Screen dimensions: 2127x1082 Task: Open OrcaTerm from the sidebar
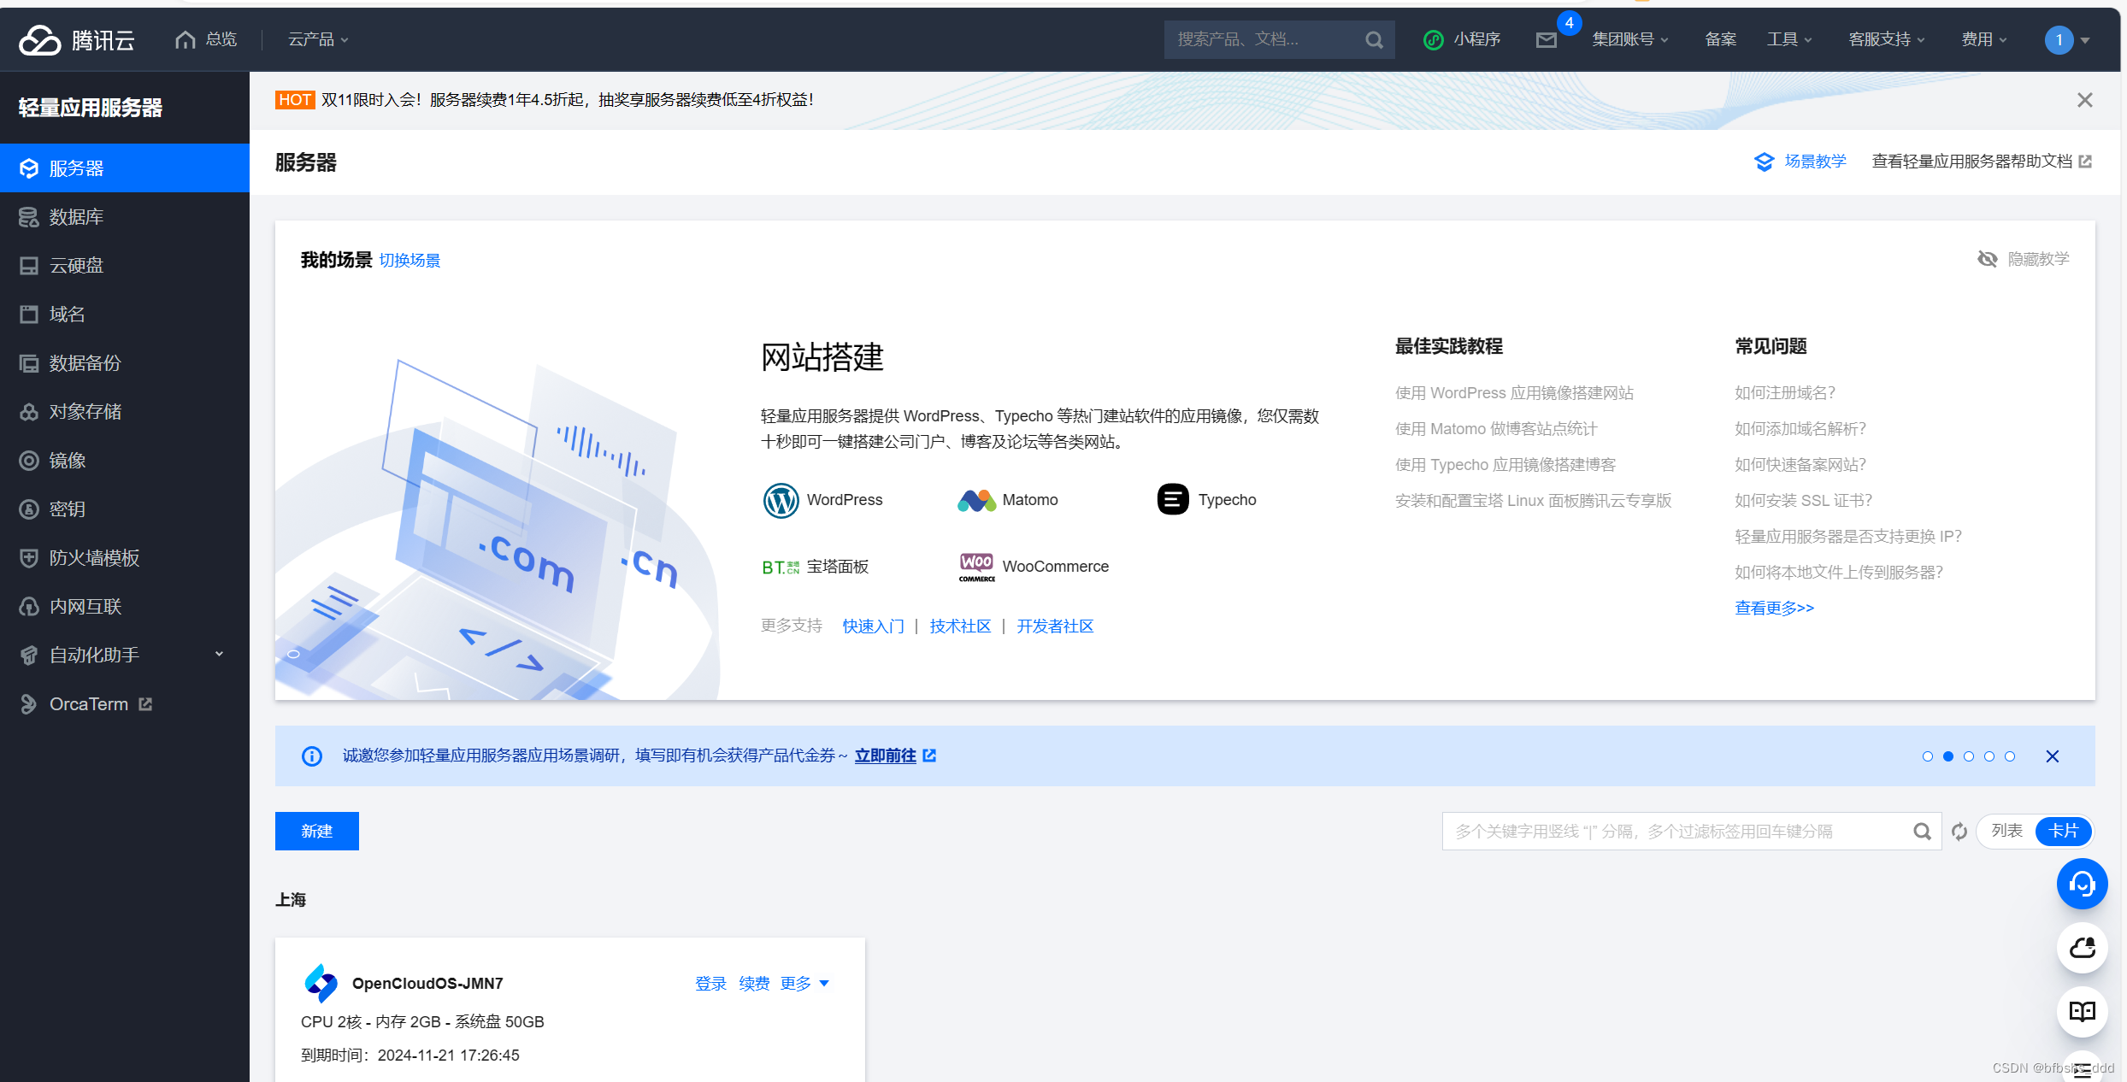(x=88, y=703)
